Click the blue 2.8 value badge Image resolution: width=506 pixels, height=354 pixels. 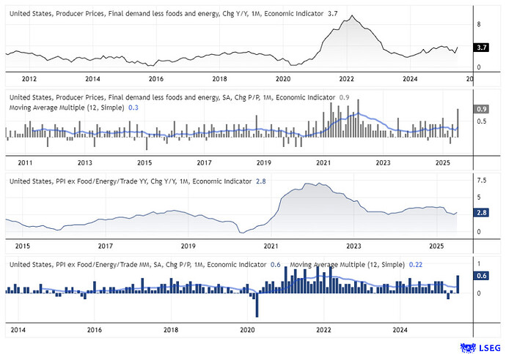click(x=481, y=213)
